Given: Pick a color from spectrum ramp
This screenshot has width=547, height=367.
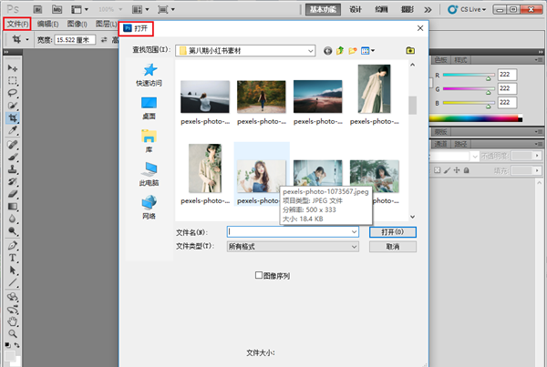Looking at the screenshot, I should pyautogui.click(x=476, y=118).
